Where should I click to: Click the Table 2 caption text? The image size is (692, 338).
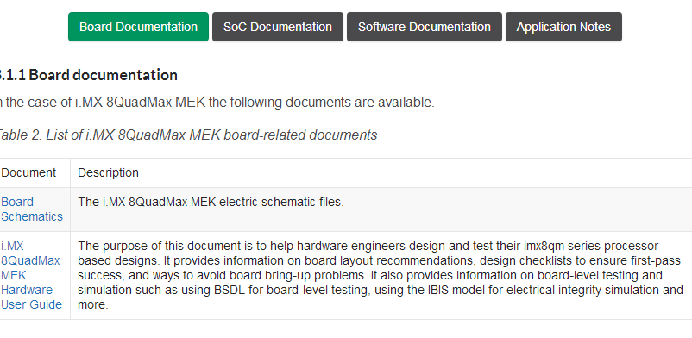coord(187,135)
